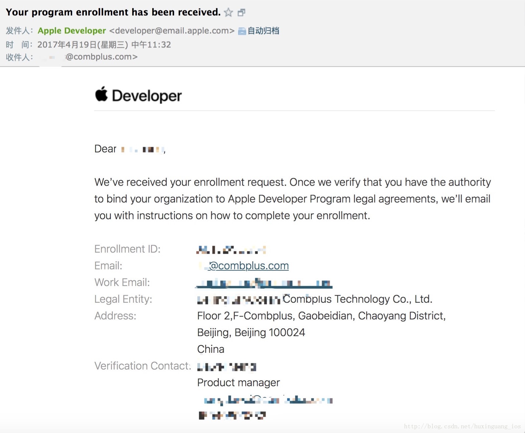The height and width of the screenshot is (433, 525).
Task: Click the email subject line text
Action: click(113, 12)
